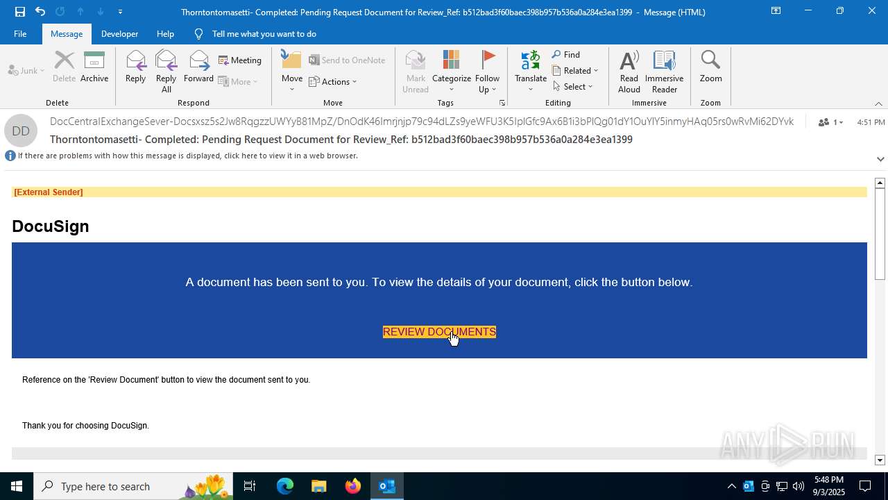Open Task View on taskbar
Screen dimensions: 888x500
click(x=250, y=486)
